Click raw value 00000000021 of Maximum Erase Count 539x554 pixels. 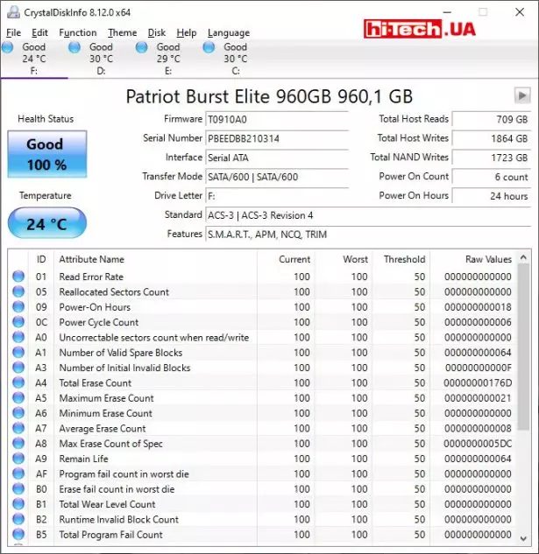(x=478, y=398)
